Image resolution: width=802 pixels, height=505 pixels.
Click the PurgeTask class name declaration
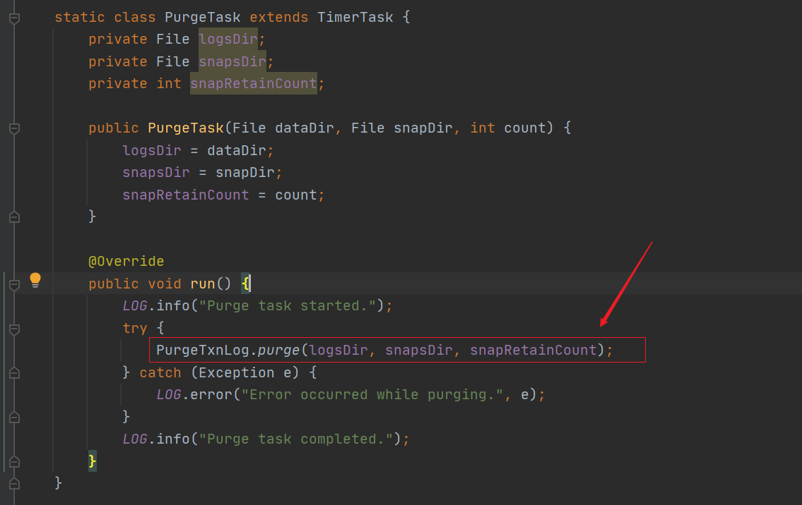[x=203, y=18]
